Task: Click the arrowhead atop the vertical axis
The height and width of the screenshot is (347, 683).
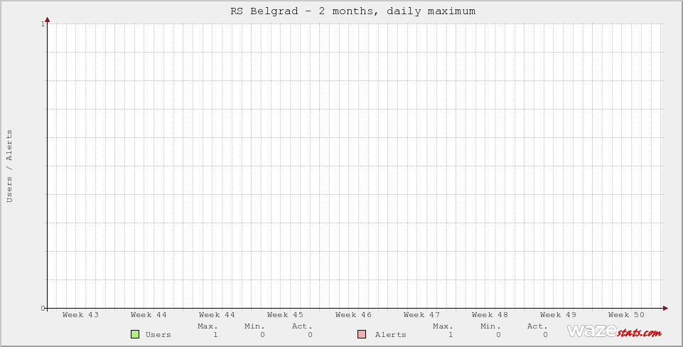Action: [48, 20]
